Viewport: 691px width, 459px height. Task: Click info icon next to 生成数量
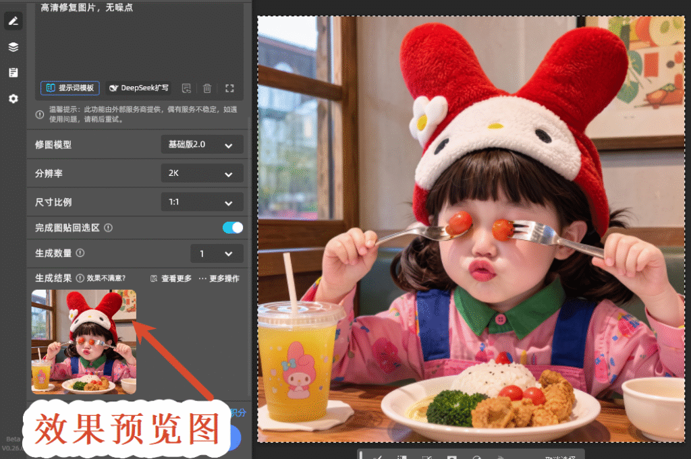point(80,253)
